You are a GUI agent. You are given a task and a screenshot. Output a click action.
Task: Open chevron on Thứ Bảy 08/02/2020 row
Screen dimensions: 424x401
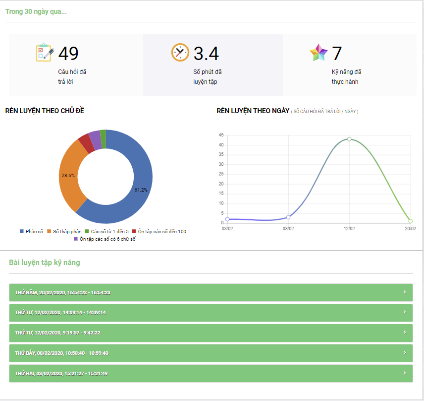point(405,352)
